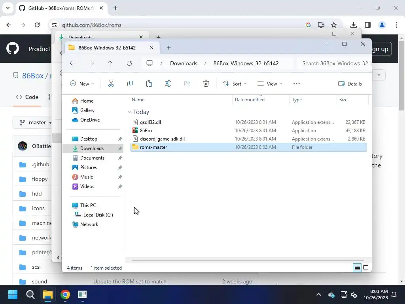
Task: Show hidden system tray icons
Action: pos(319,294)
